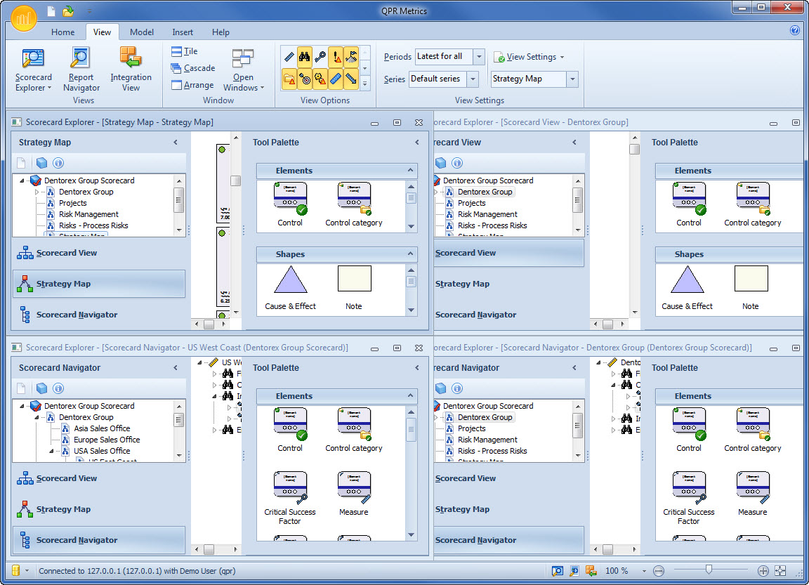Toggle the folder with warning view option
Viewport: 809px width, 585px height.
pos(289,79)
